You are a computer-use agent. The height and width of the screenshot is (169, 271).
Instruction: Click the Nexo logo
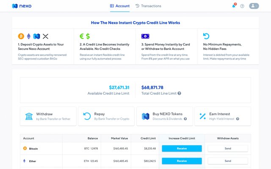pos(22,6)
